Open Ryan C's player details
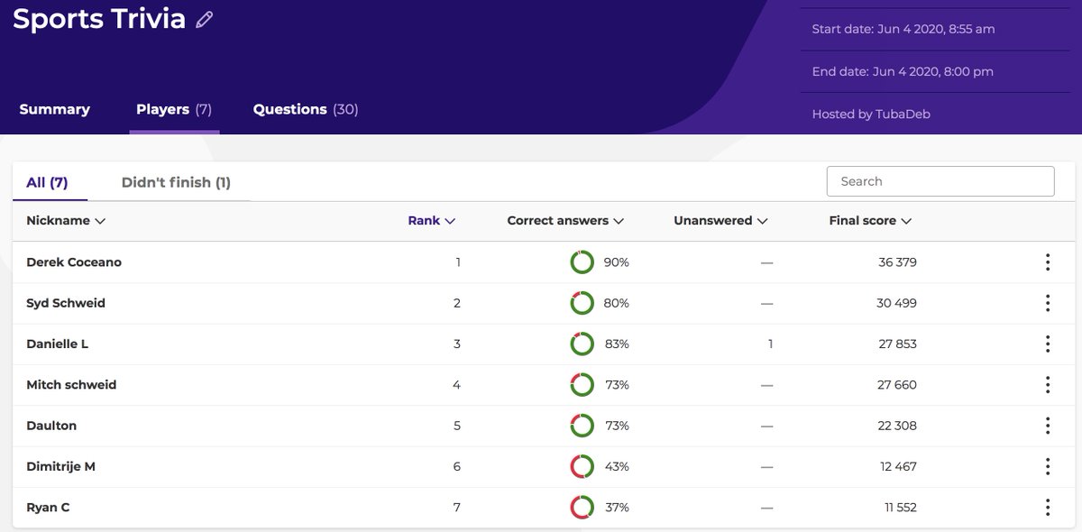The height and width of the screenshot is (532, 1082). pos(48,508)
